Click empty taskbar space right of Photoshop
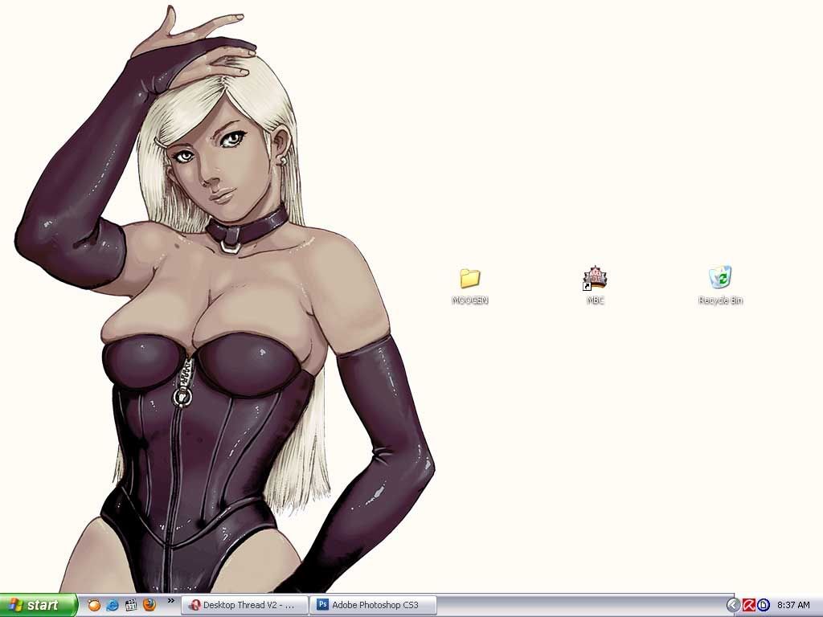This screenshot has height=617, width=823. pyautogui.click(x=579, y=605)
